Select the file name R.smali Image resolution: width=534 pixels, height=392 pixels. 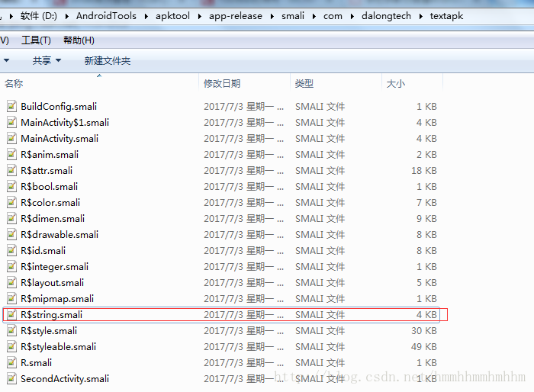pos(37,363)
